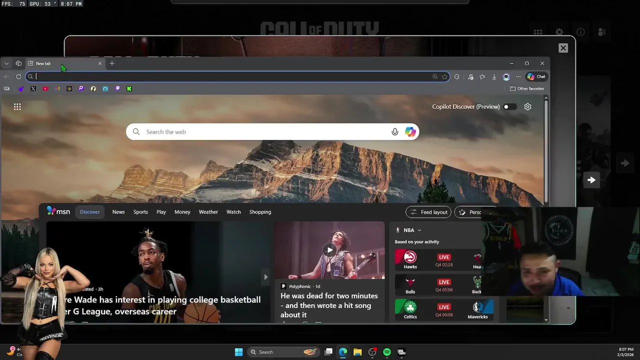640x360 pixels.
Task: Open the Workspaces icon in Edge
Action: click(x=18, y=63)
